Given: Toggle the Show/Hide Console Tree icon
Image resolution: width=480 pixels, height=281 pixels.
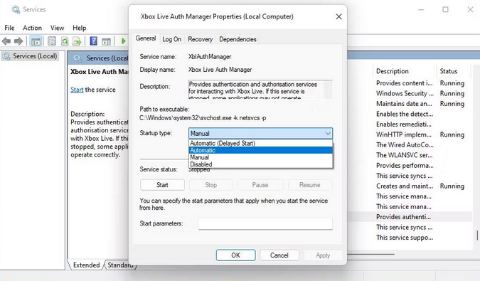Looking at the screenshot, I should [x=36, y=41].
